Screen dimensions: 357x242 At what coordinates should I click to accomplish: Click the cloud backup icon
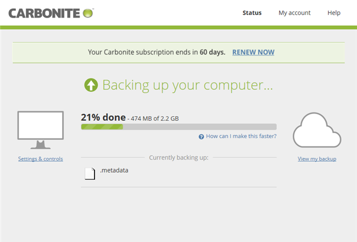[x=317, y=132]
